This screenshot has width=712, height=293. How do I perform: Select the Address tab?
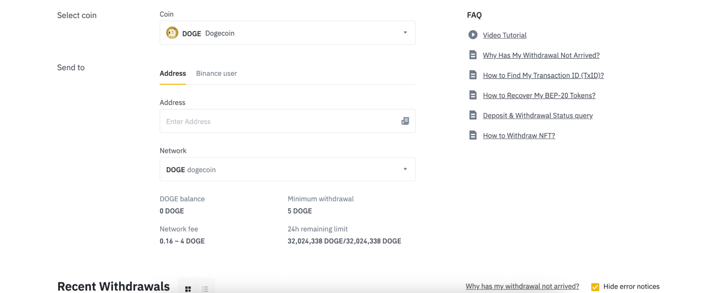tap(173, 73)
